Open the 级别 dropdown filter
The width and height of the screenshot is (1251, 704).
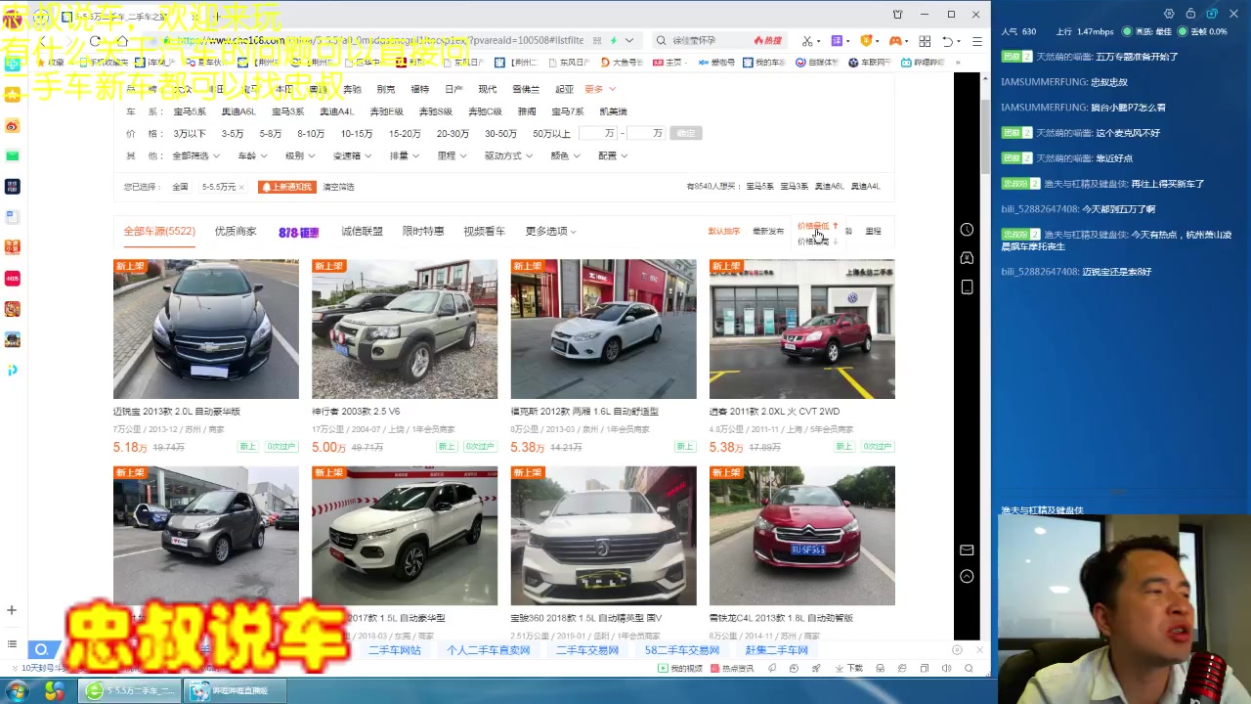299,155
